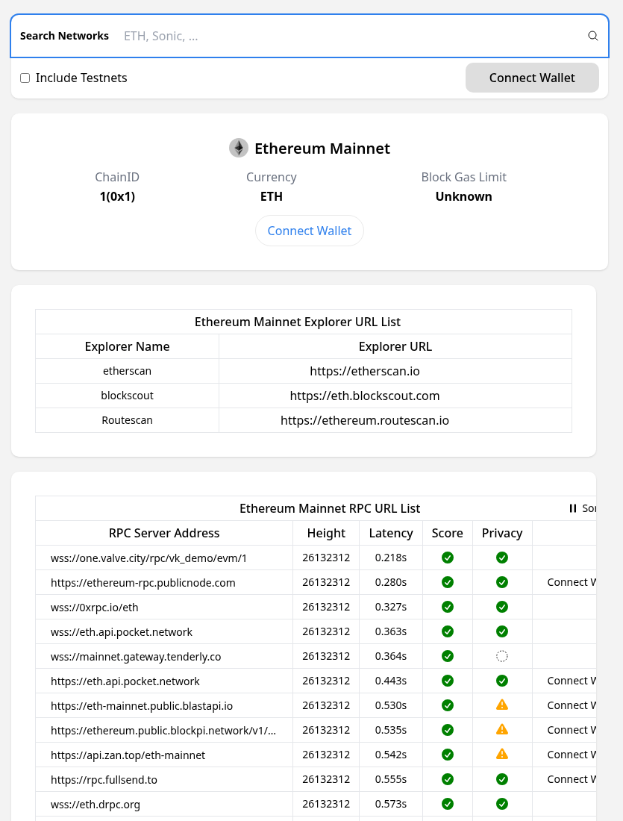This screenshot has height=821, width=623.
Task: Click Privacy warning icon for api.zan.top row
Action: (502, 754)
